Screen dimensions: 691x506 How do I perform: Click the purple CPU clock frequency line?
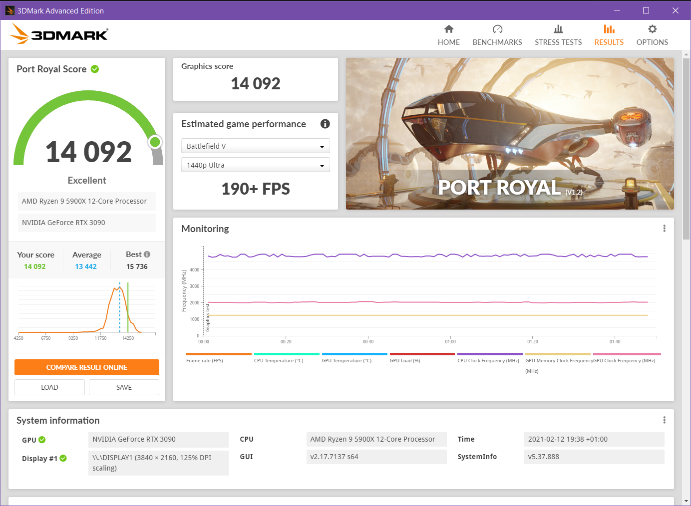(427, 256)
